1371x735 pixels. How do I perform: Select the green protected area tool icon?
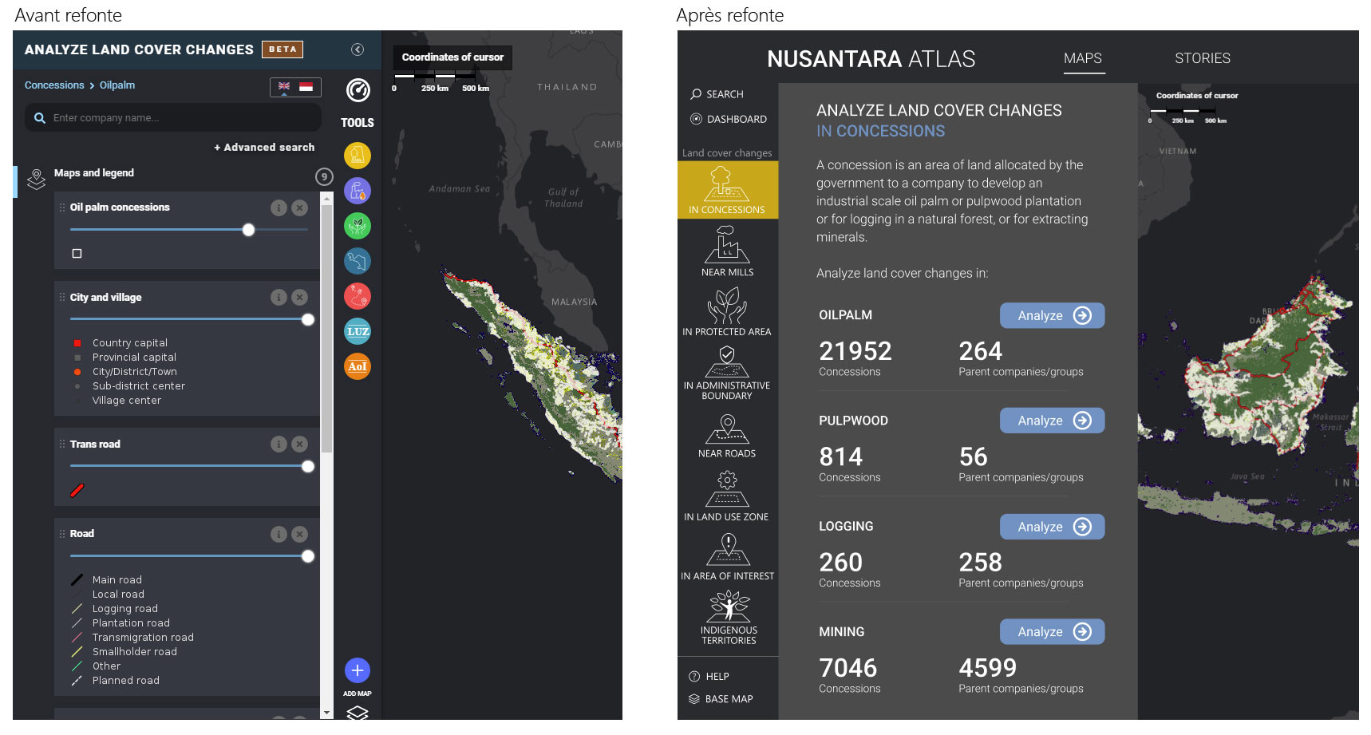(358, 226)
